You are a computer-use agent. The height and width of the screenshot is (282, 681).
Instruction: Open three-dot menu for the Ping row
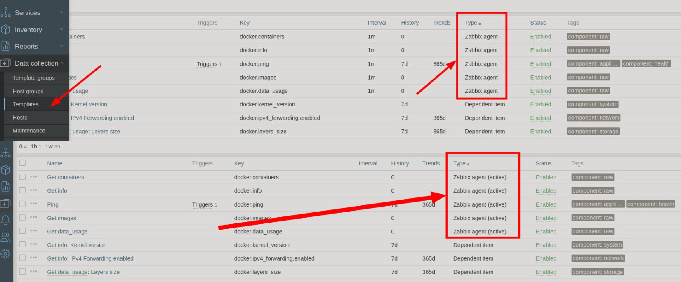click(34, 204)
